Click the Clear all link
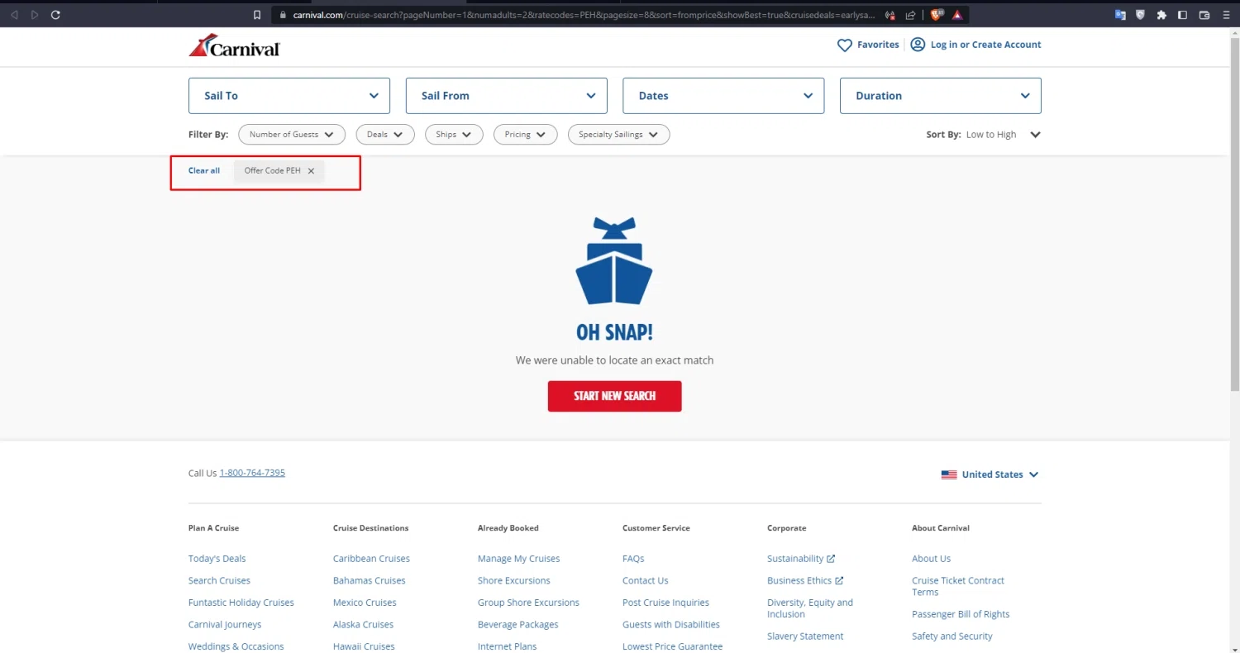Screen dimensions: 1240x653 click(204, 171)
